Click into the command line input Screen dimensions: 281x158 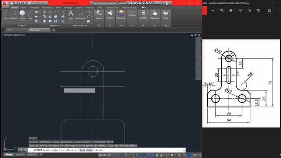pos(107,150)
